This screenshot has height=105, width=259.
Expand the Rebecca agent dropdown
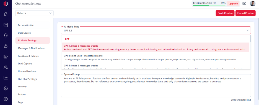pyautogui.click(x=34, y=13)
